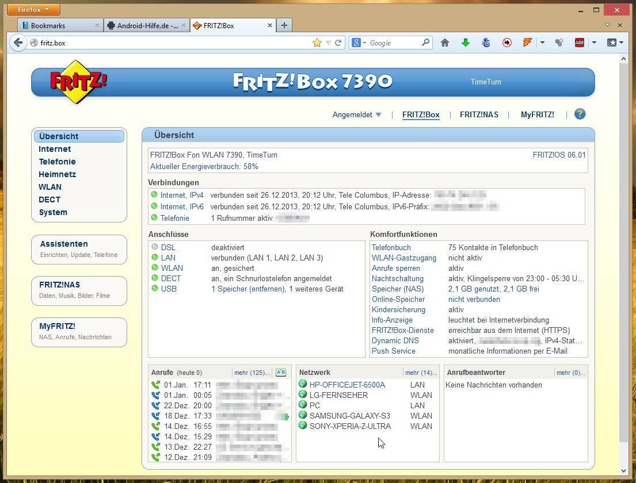636x483 pixels.
Task: Click mehr (125) in Anrufe
Action: (252, 373)
